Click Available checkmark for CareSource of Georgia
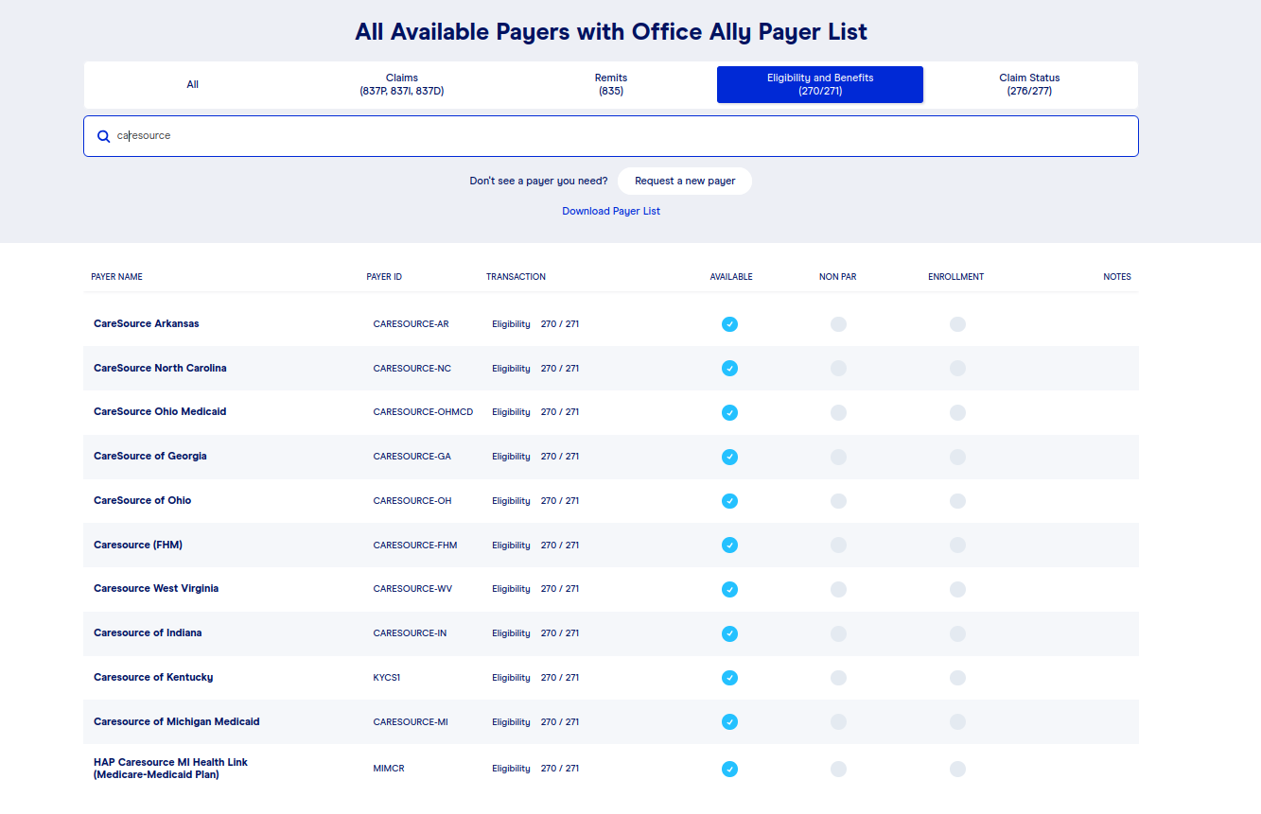Screen dimensions: 1261x814 [729, 457]
